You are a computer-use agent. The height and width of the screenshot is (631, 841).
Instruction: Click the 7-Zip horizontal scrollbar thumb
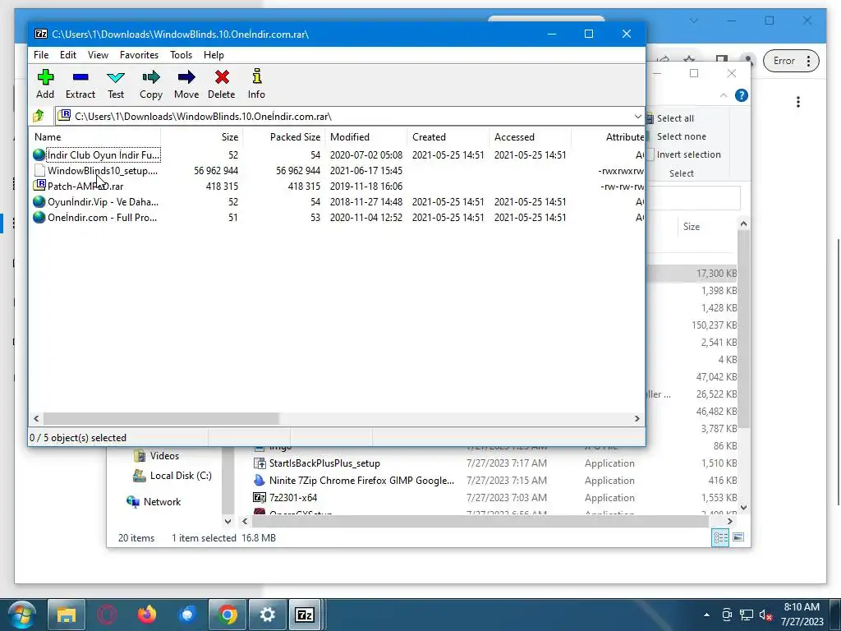click(161, 418)
